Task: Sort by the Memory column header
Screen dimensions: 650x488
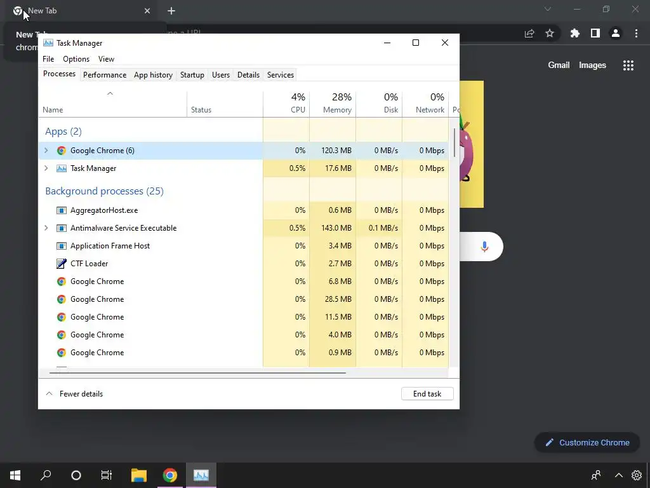Action: [333, 104]
